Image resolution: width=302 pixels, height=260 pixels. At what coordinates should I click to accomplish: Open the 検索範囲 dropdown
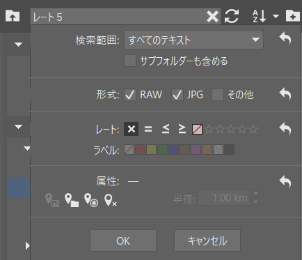(x=193, y=40)
